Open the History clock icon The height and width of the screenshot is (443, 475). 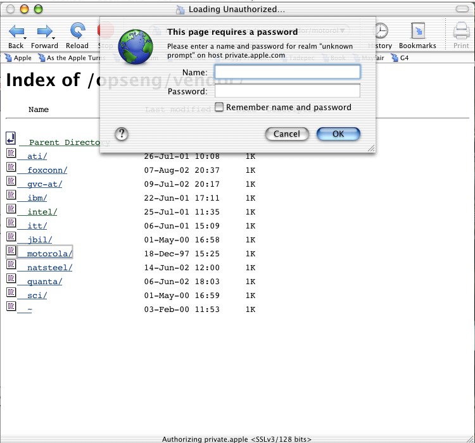pyautogui.click(x=381, y=30)
